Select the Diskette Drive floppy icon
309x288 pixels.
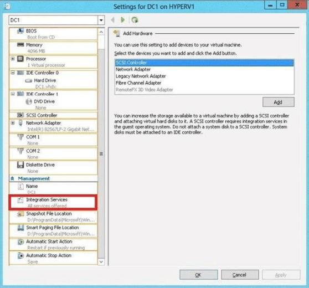(x=20, y=165)
